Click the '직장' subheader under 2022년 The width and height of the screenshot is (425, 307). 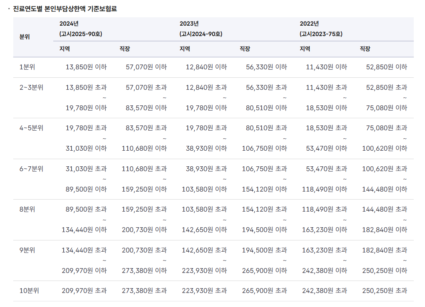point(365,49)
